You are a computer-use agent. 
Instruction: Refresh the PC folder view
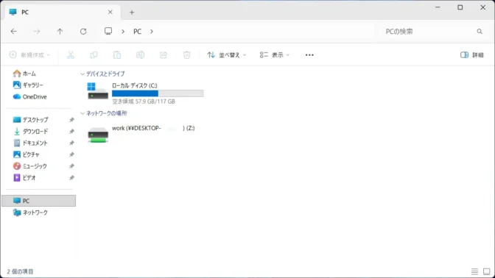(83, 31)
